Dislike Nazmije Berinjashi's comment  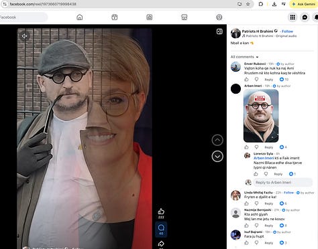pyautogui.click(x=256, y=226)
